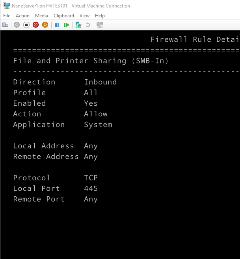Open the Help menu
This screenshot has height=259, width=240.
pos(100,16)
